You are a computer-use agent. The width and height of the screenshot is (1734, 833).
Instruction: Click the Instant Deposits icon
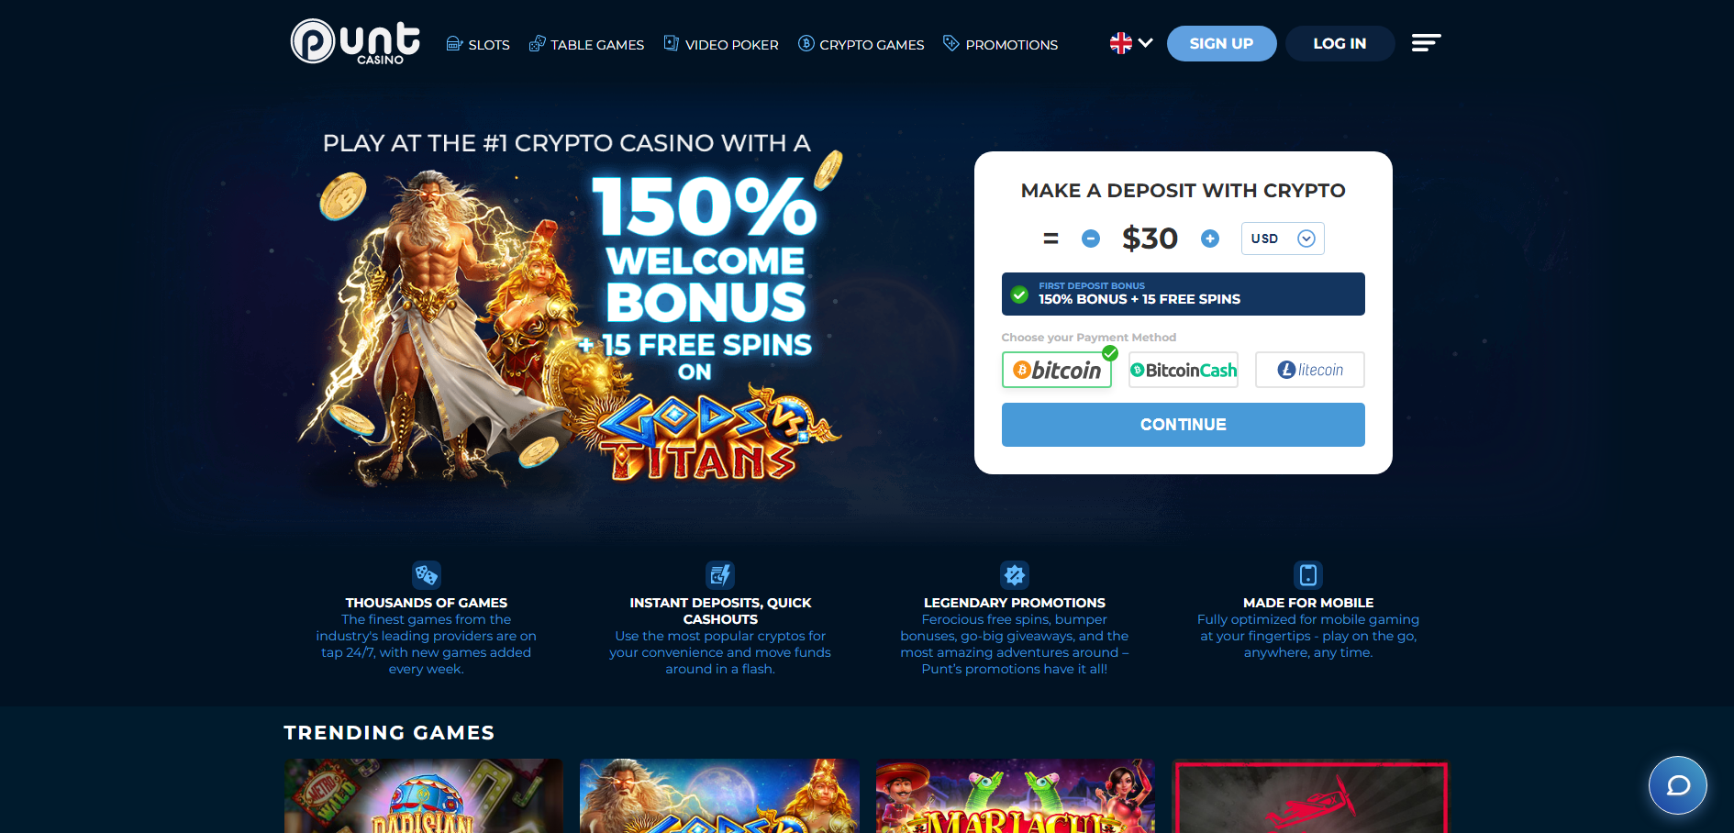pos(720,575)
